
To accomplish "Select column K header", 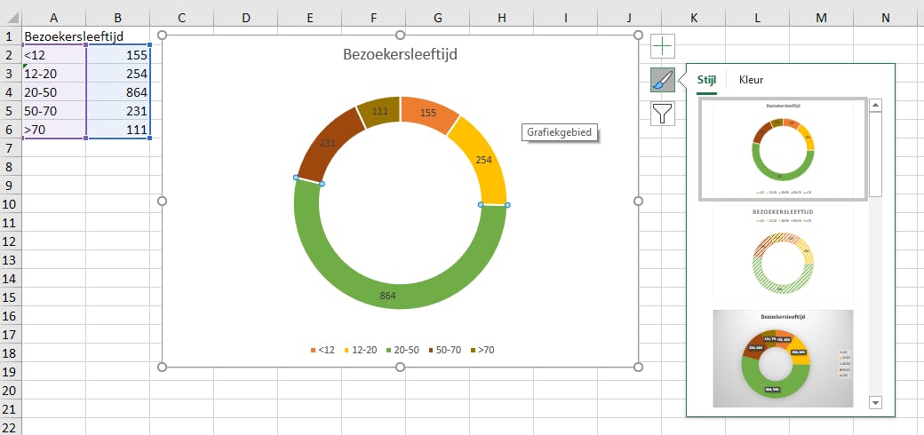I will 694,19.
